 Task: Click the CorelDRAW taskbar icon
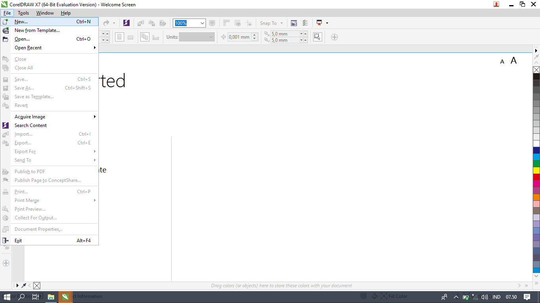coord(65,297)
